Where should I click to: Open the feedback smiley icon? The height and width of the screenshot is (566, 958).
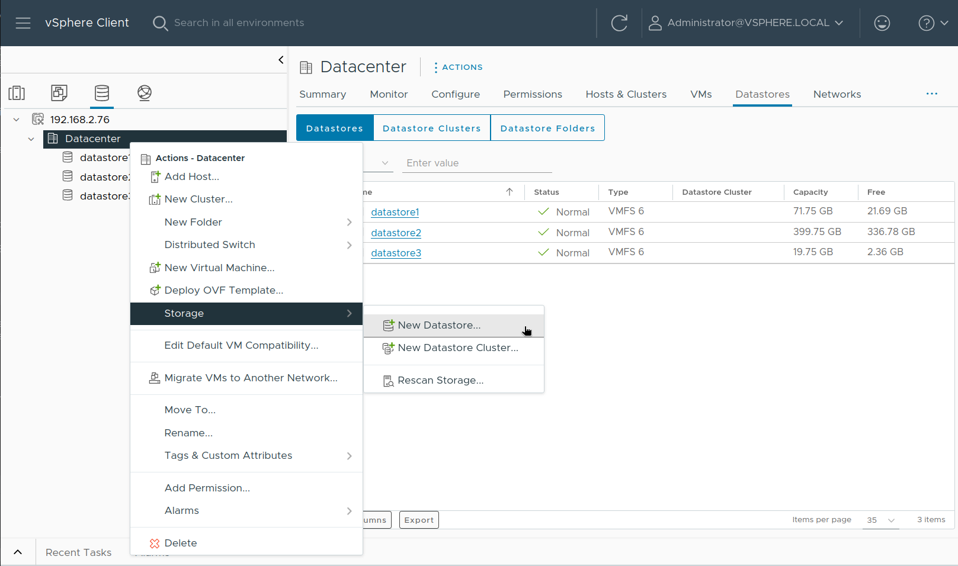click(x=882, y=23)
